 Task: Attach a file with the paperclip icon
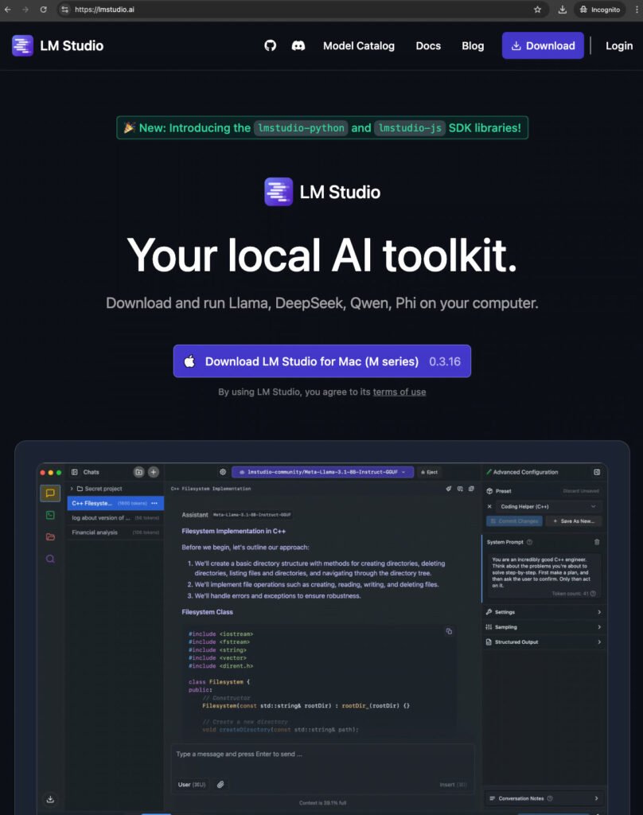[220, 784]
